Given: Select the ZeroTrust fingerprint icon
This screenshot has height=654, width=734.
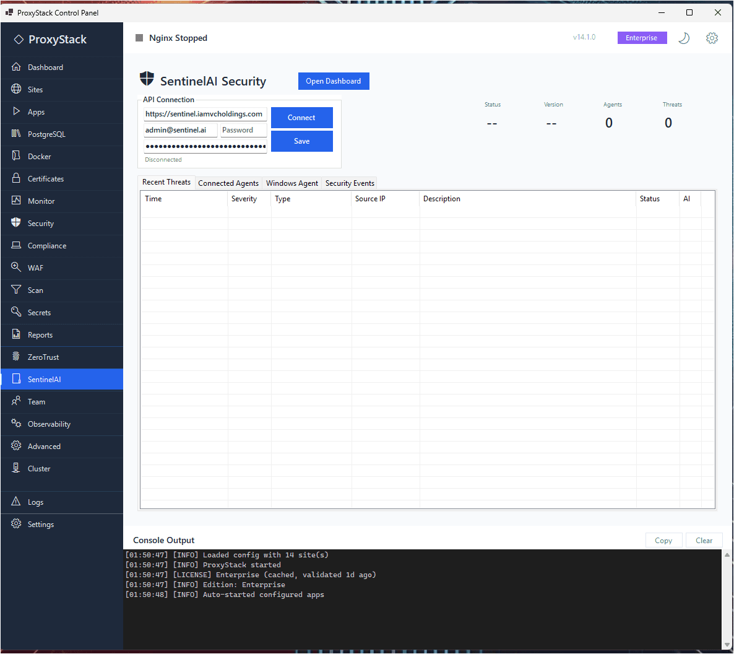Looking at the screenshot, I should pos(16,357).
